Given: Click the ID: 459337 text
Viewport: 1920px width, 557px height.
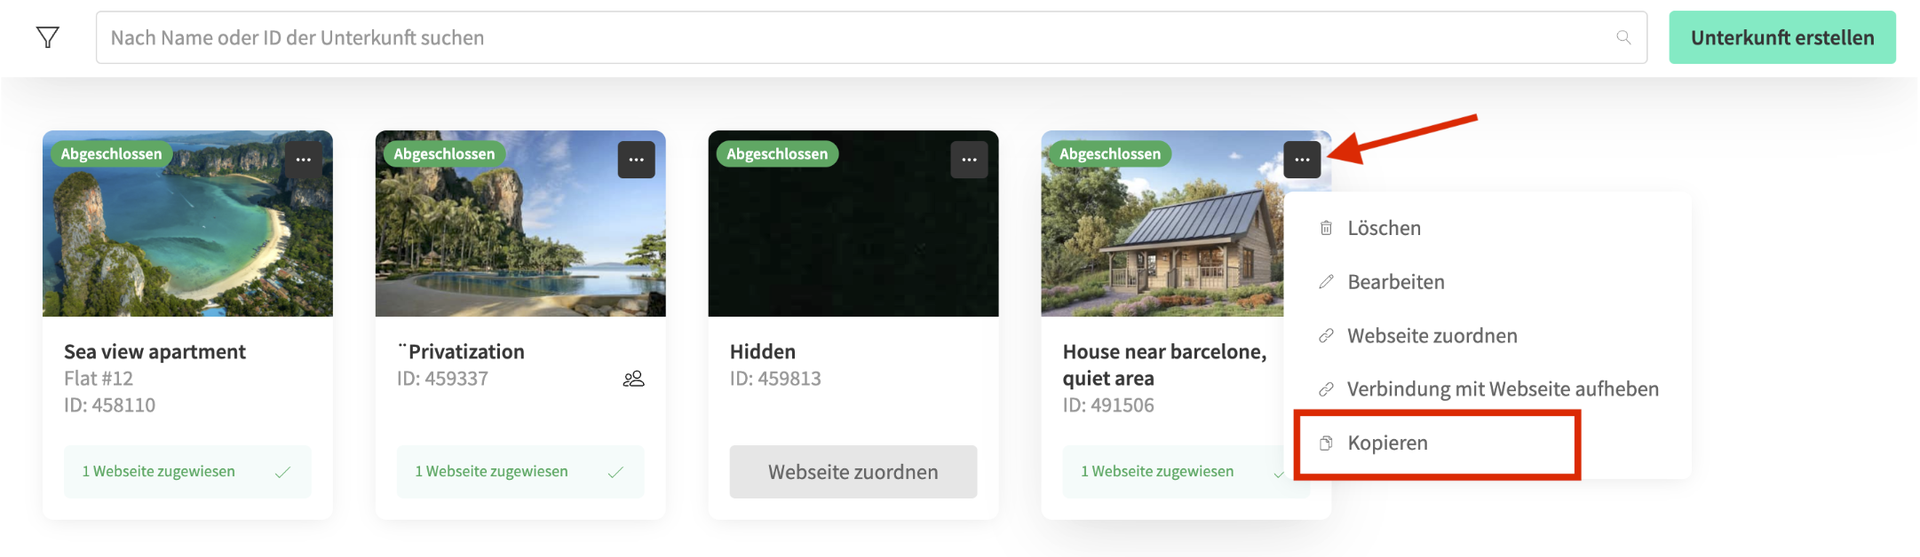Looking at the screenshot, I should point(442,379).
